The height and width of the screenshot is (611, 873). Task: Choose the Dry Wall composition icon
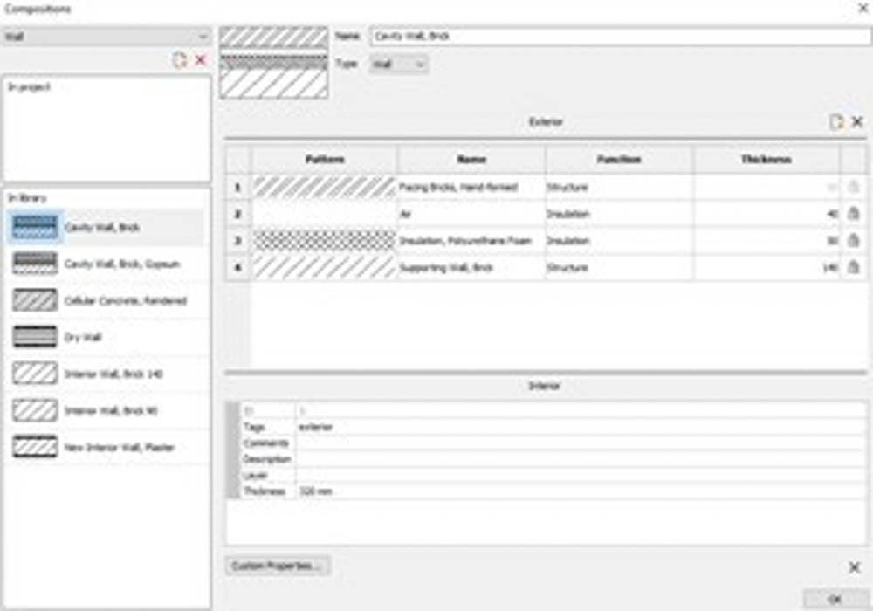click(36, 337)
